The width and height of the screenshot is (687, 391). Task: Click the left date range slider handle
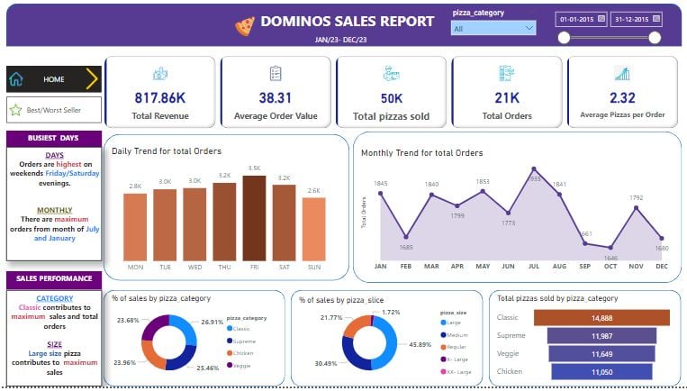[x=564, y=38]
